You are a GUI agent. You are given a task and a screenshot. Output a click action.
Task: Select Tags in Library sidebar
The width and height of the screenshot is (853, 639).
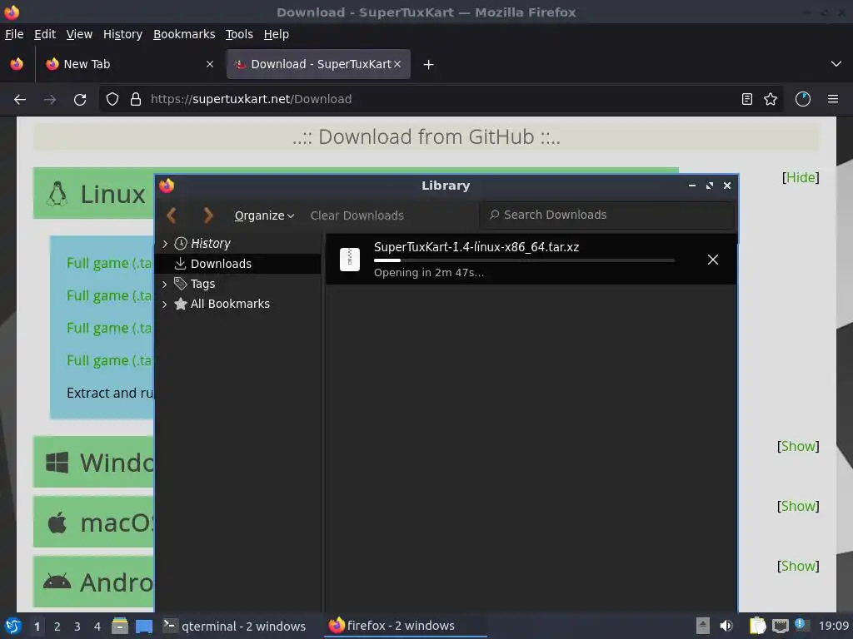point(202,285)
